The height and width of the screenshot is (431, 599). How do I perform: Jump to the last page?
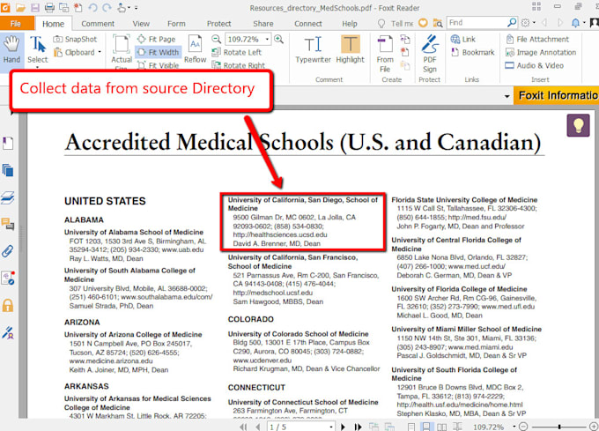click(x=358, y=427)
